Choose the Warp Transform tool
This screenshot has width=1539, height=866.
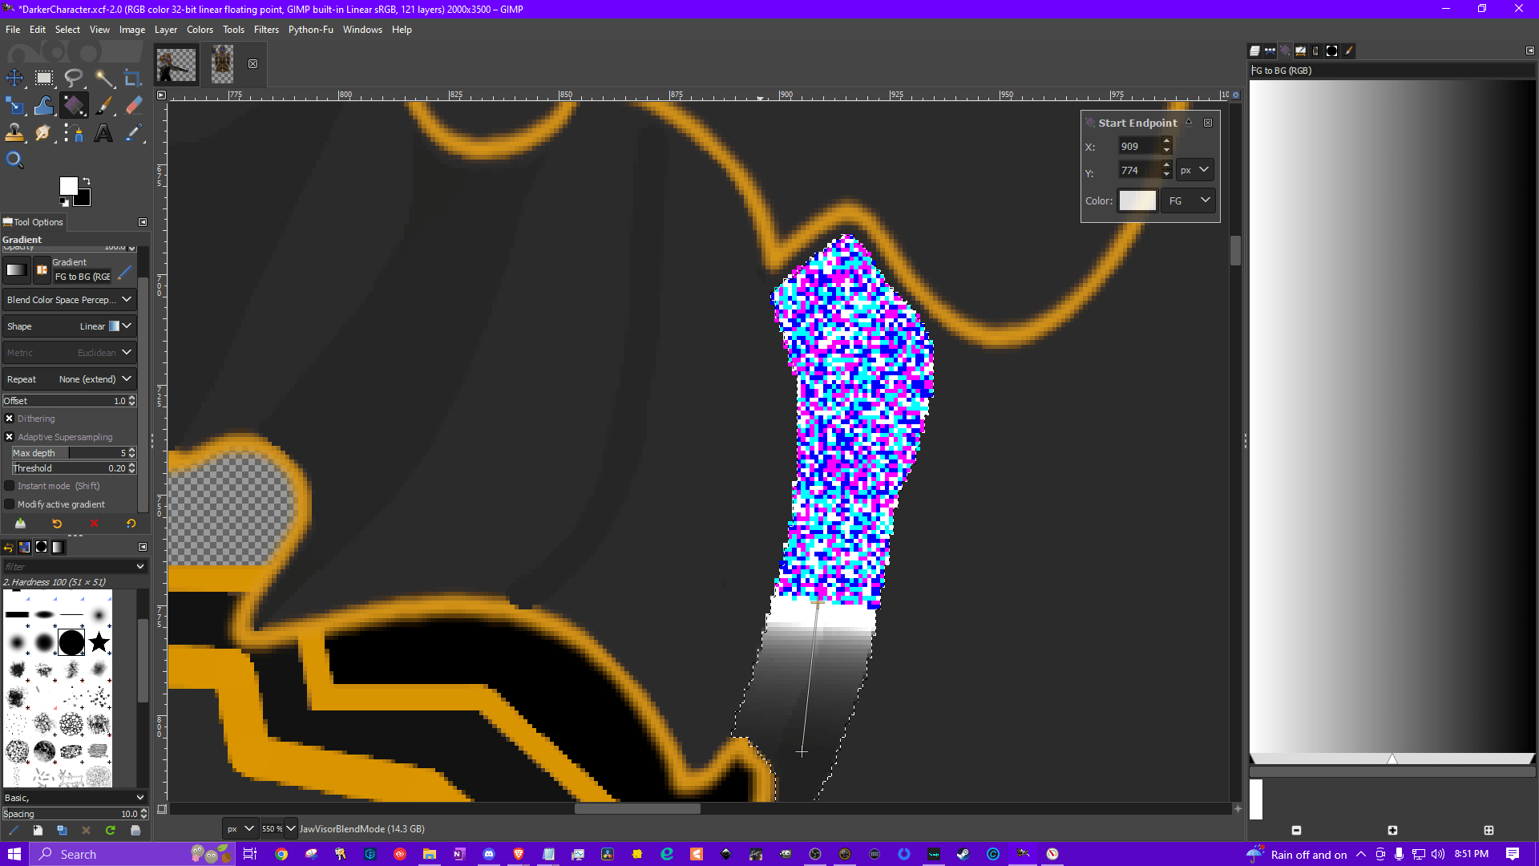click(x=44, y=106)
